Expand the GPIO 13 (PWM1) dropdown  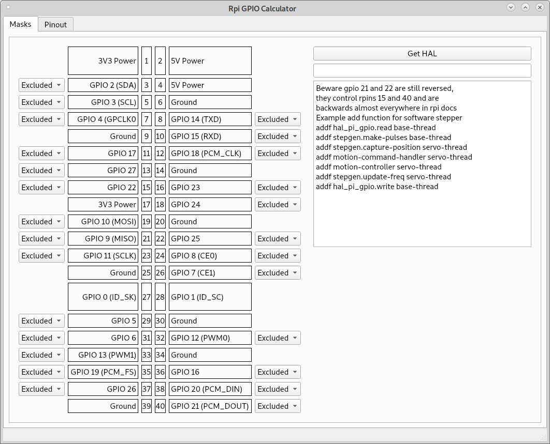pyautogui.click(x=41, y=355)
